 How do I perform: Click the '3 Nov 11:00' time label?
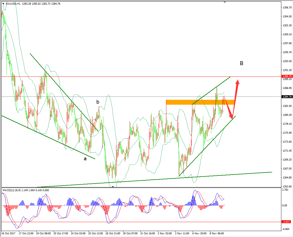point(182,233)
